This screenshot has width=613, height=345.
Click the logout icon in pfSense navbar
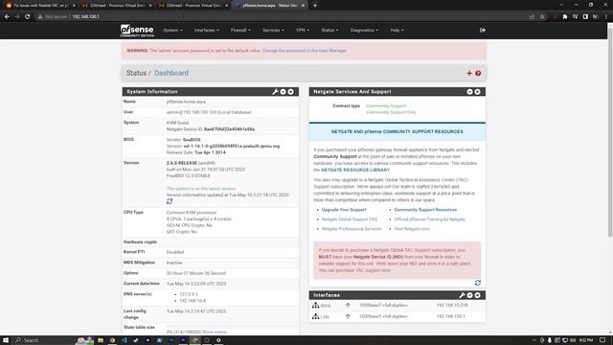coord(483,30)
